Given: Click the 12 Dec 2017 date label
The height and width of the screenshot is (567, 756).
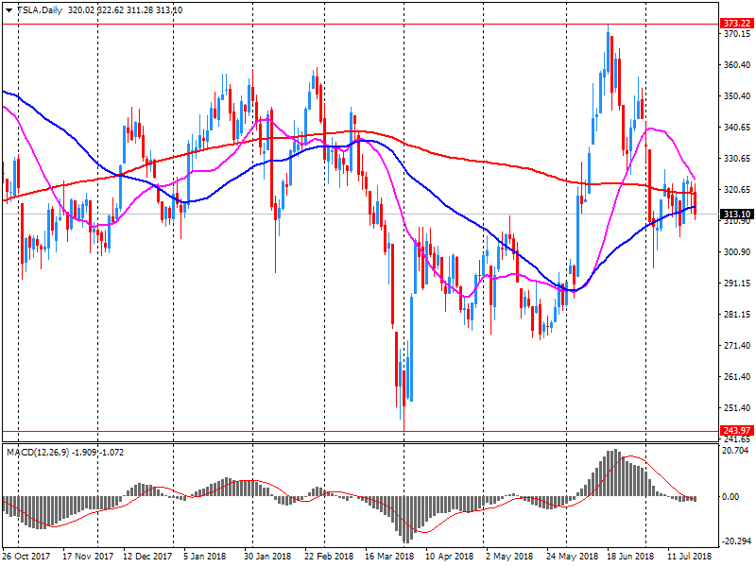Looking at the screenshot, I should 147,557.
